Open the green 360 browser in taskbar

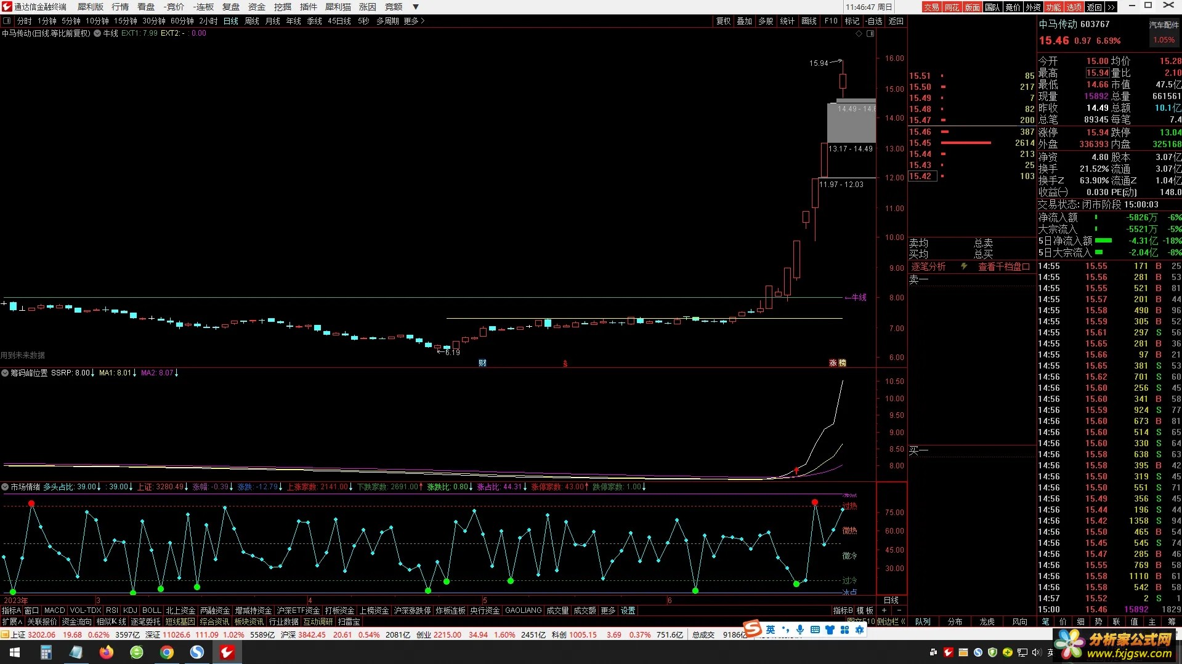pos(137,652)
